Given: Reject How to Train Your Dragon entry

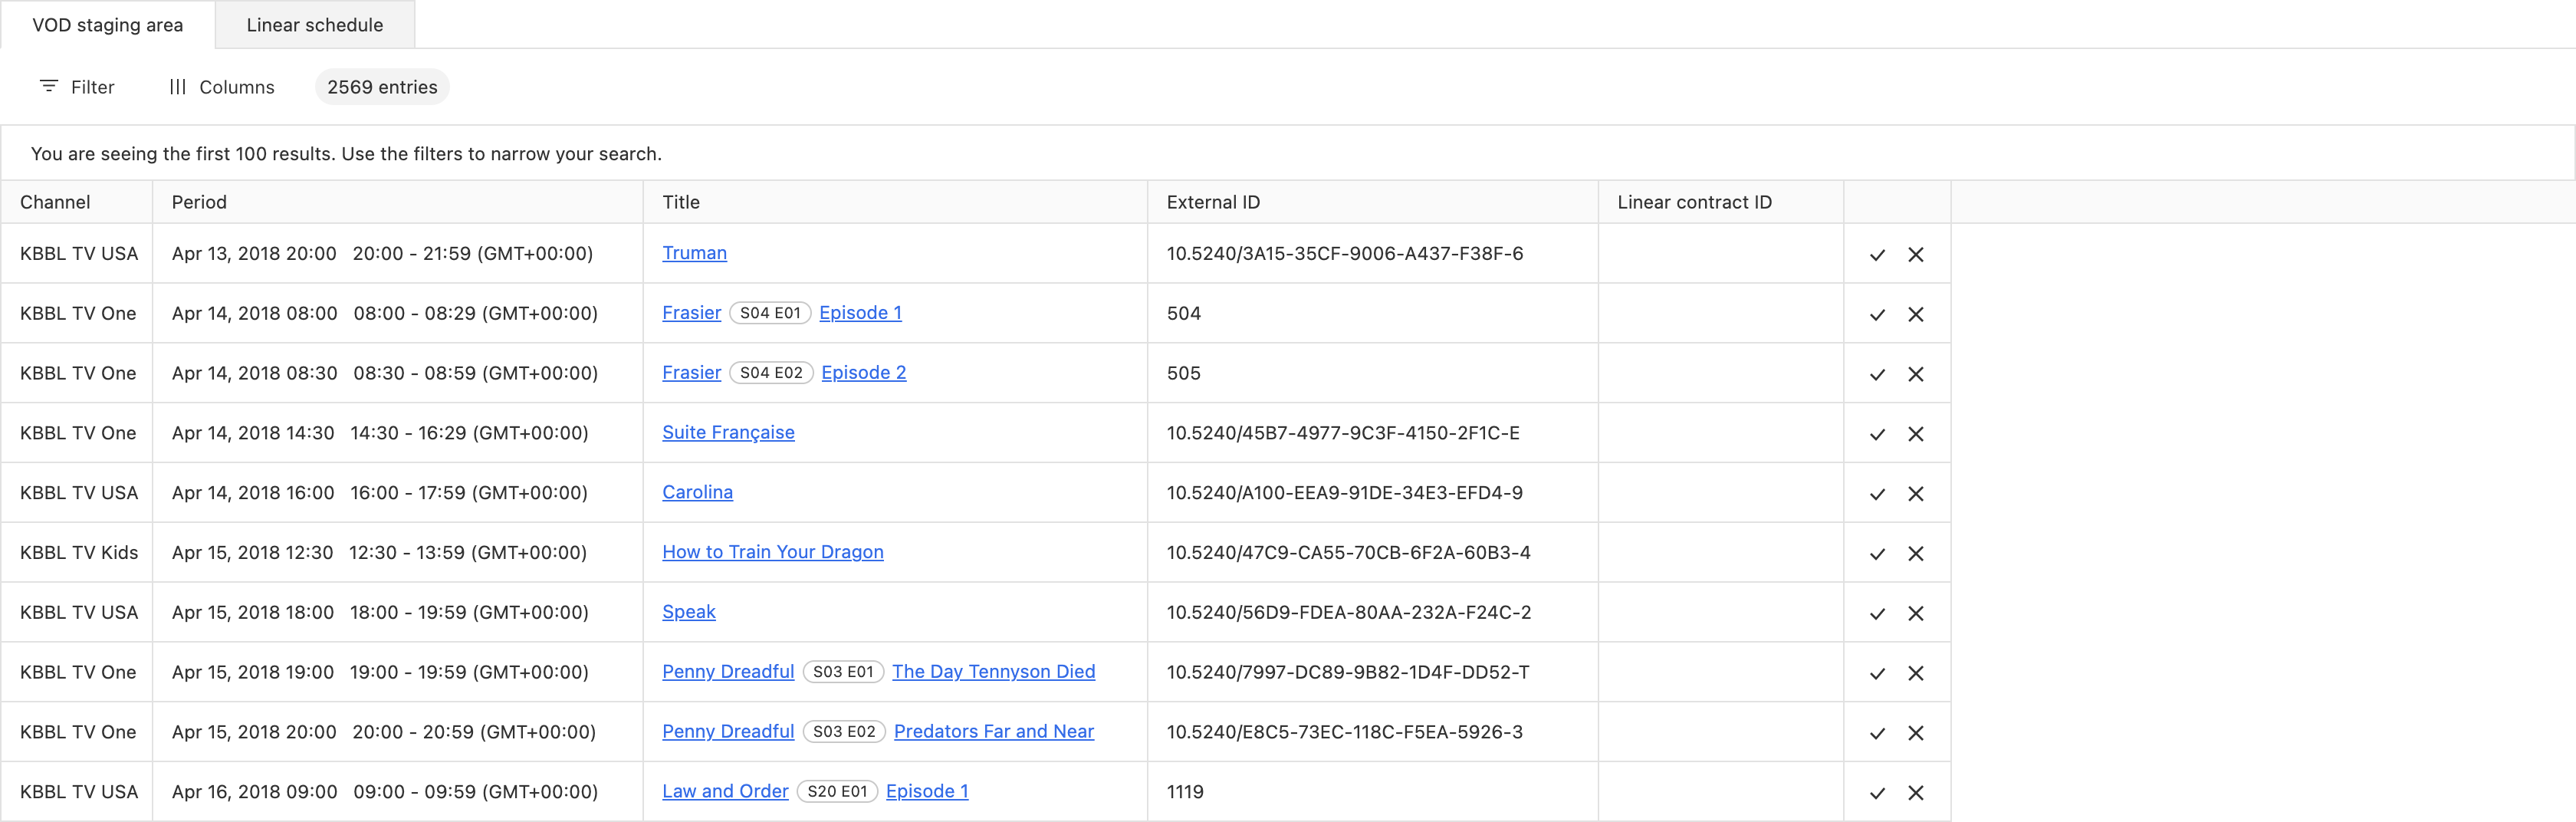Looking at the screenshot, I should click(x=1915, y=554).
